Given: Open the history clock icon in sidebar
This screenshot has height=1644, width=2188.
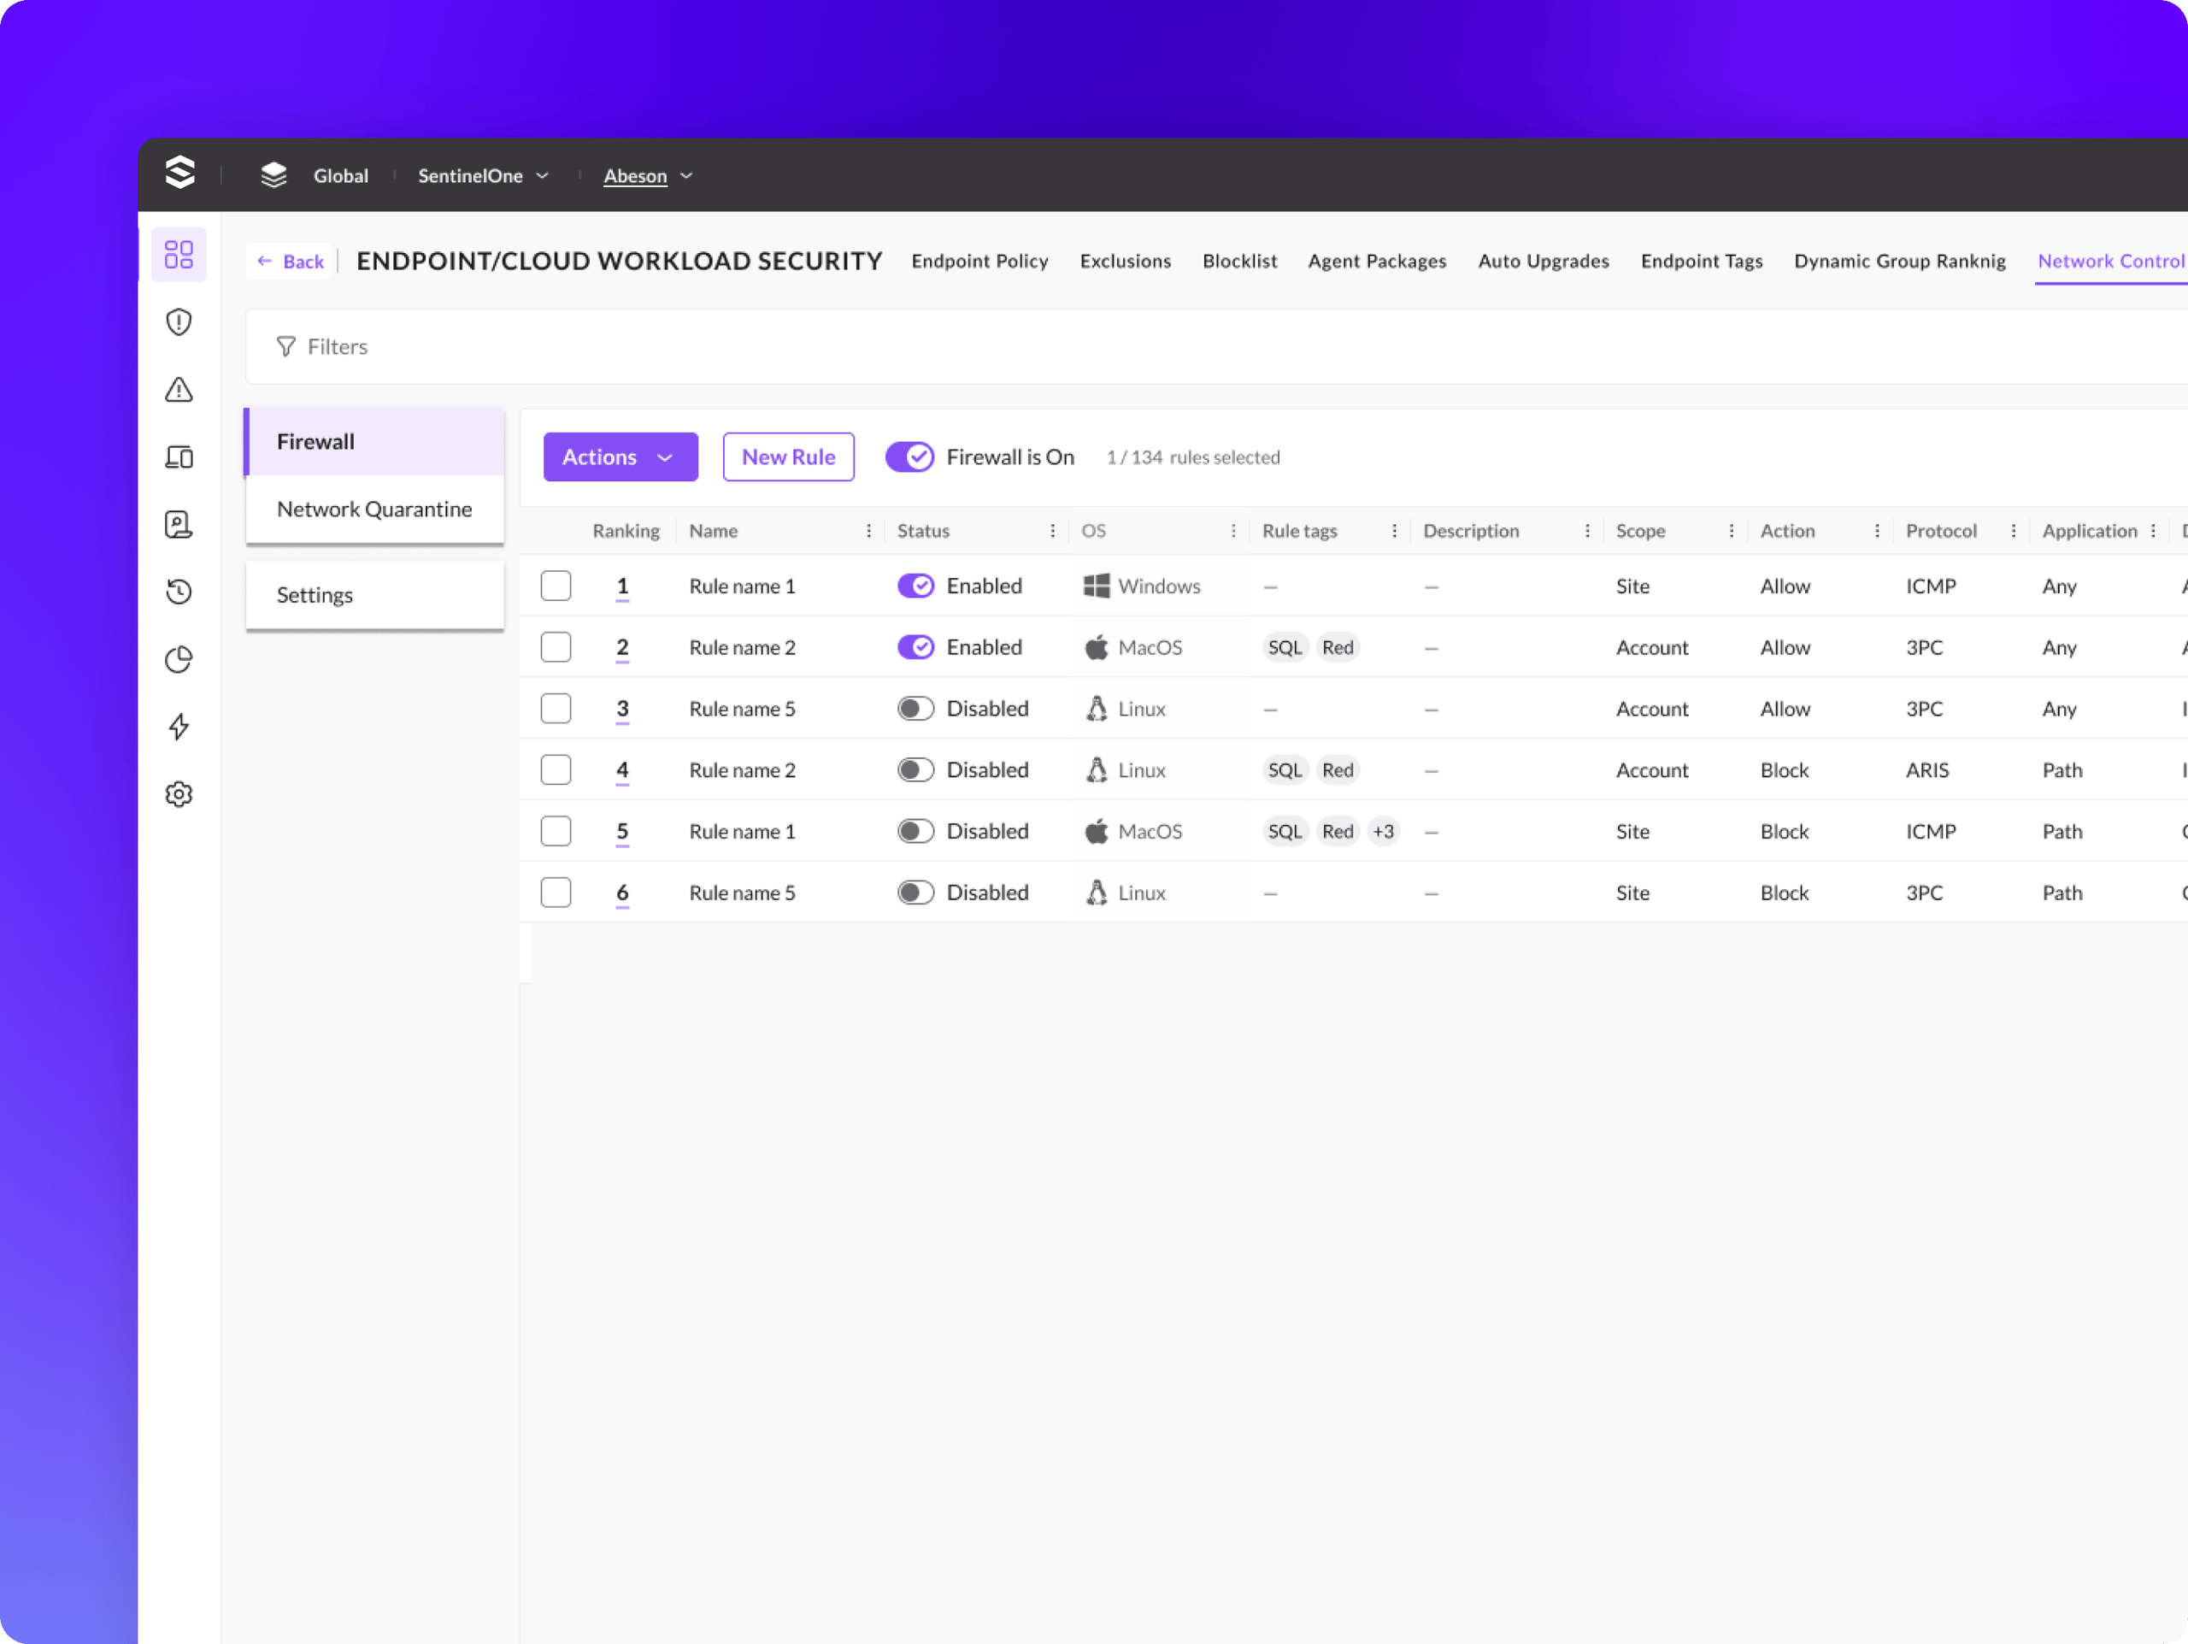Looking at the screenshot, I should coord(179,592).
